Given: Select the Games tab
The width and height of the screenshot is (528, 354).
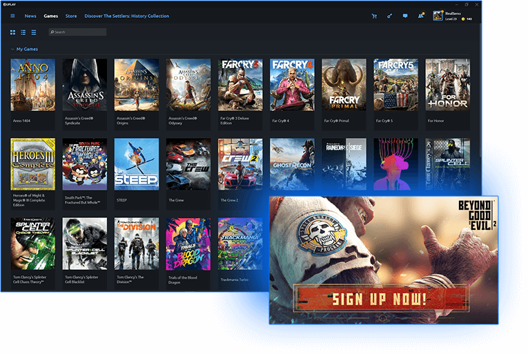Looking at the screenshot, I should click(51, 16).
